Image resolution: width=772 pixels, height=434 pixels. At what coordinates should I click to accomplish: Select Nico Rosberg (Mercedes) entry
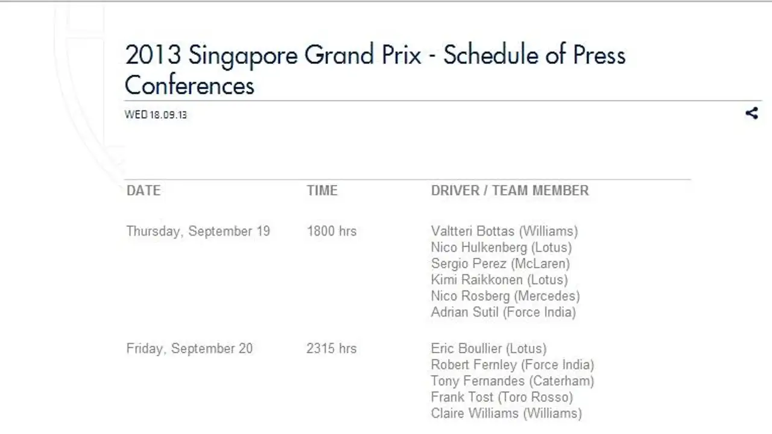point(505,297)
